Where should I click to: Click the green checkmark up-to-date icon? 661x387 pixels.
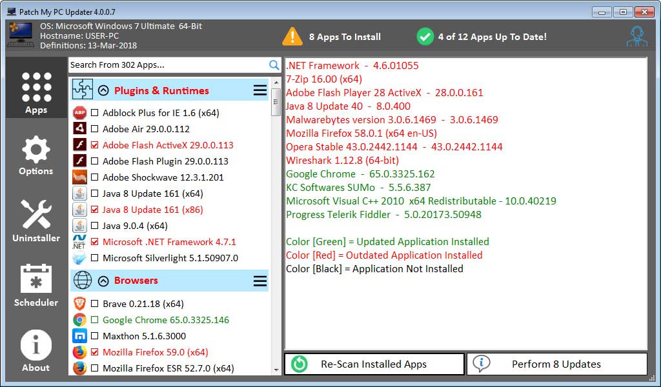425,37
